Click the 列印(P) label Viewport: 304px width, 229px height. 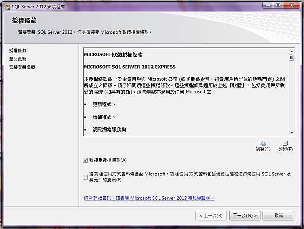(286, 149)
